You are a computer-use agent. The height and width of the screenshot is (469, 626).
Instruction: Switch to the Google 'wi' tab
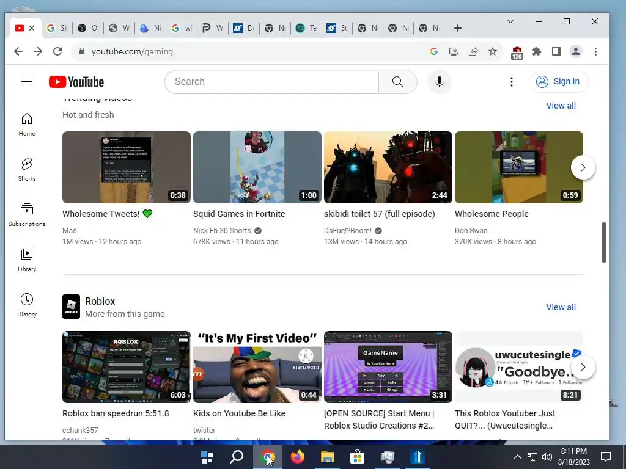pyautogui.click(x=182, y=28)
